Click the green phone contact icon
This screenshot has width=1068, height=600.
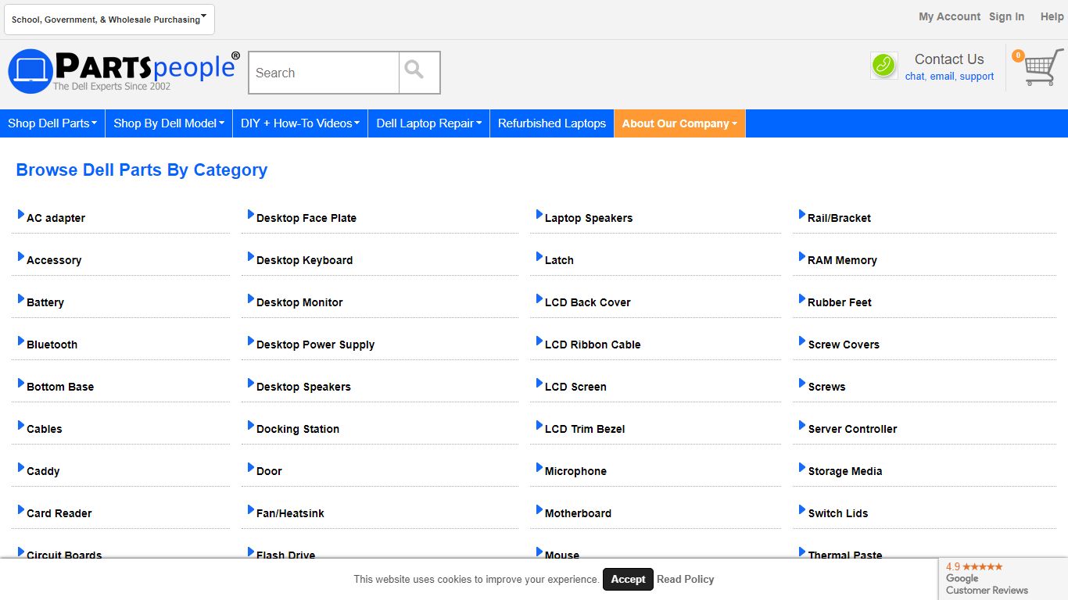coord(884,66)
